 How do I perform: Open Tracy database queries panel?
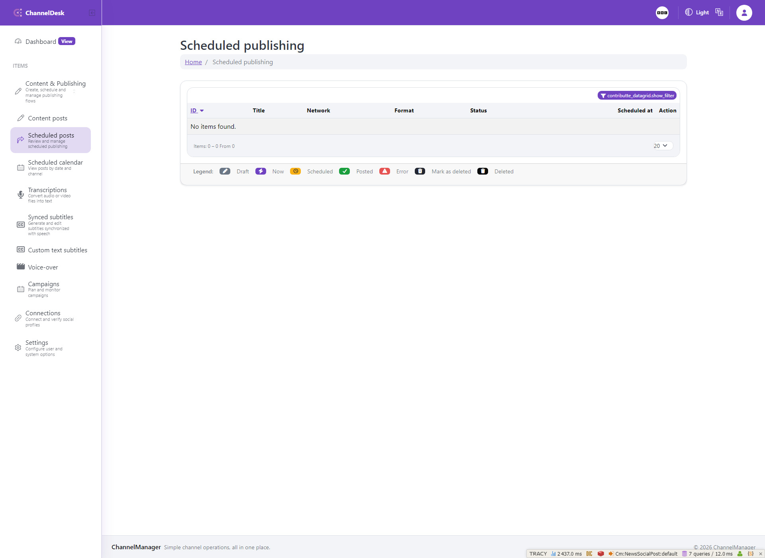[707, 554]
